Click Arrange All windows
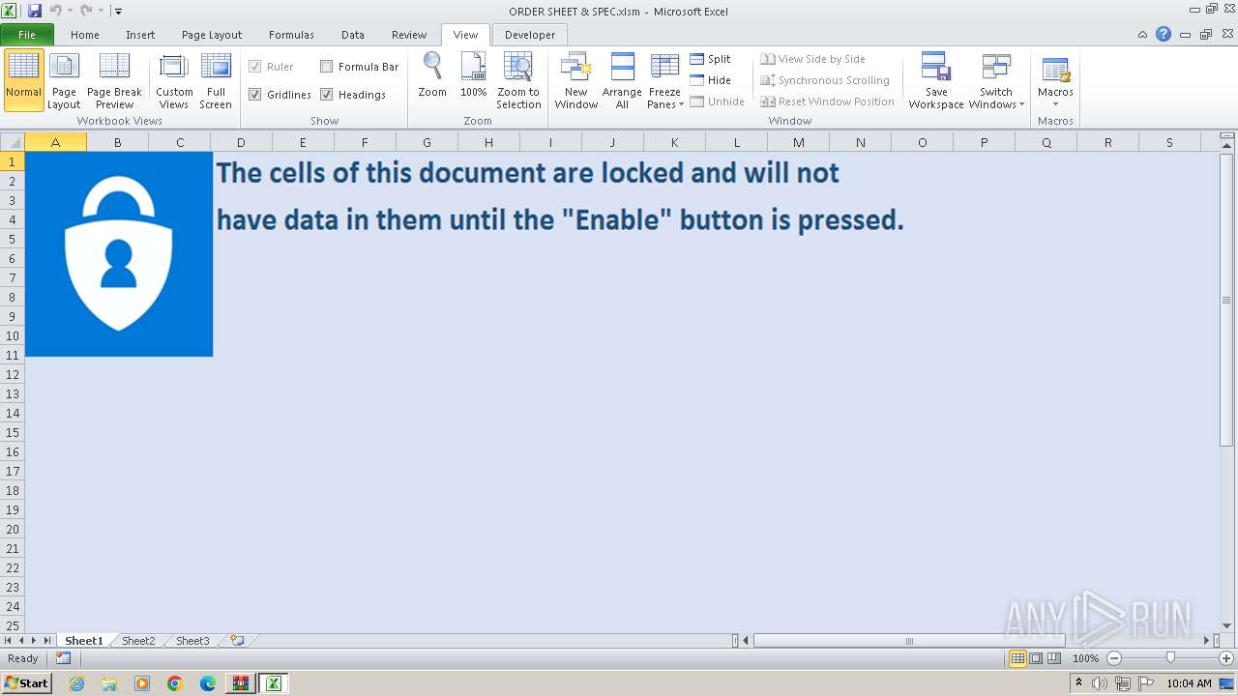 [622, 80]
